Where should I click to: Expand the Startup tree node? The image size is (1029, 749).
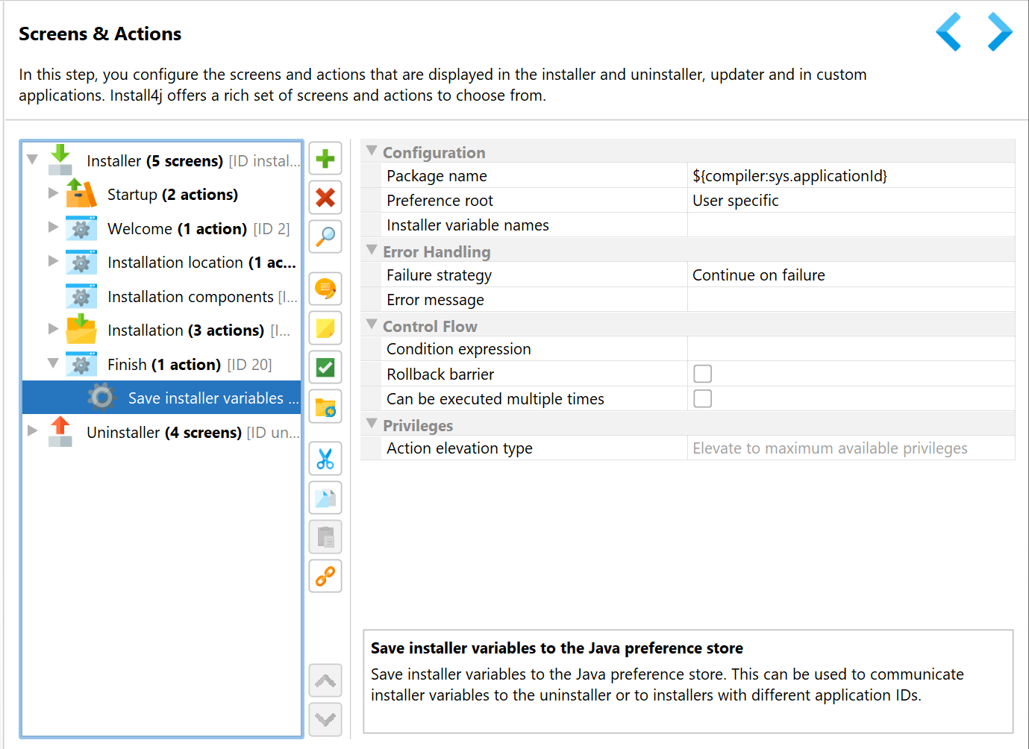point(53,193)
